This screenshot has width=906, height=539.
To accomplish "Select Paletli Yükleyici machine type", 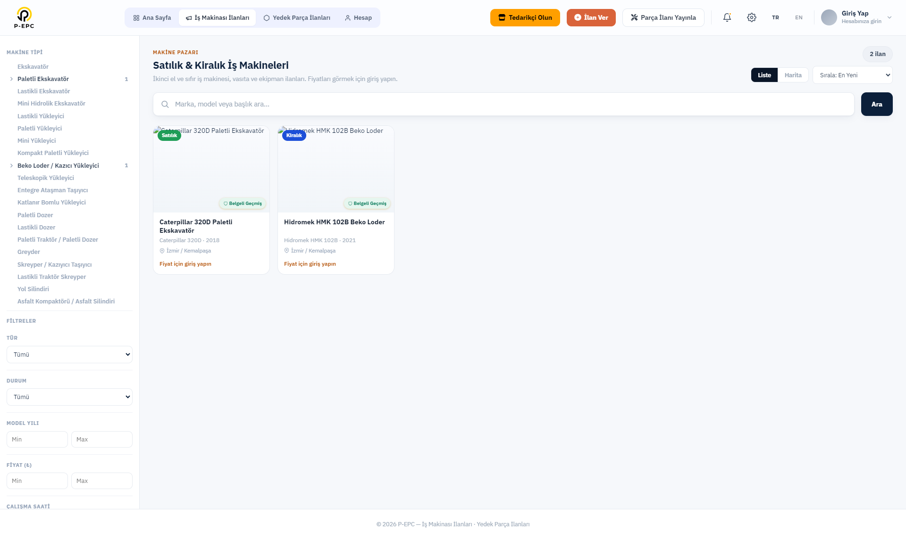I will tap(40, 129).
